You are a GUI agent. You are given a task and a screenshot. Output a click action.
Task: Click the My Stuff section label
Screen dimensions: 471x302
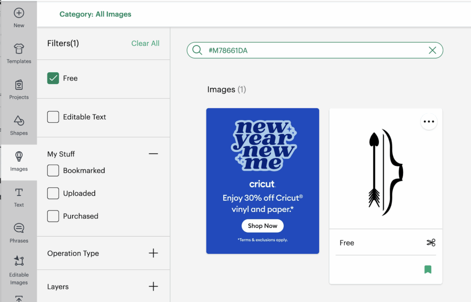click(x=61, y=154)
